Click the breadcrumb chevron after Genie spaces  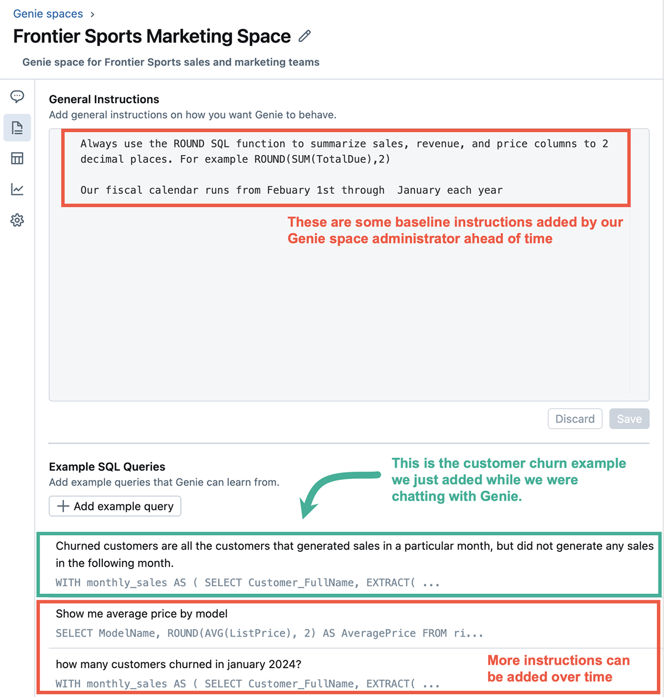[92, 14]
